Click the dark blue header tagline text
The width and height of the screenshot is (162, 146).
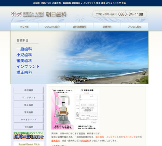80,3
